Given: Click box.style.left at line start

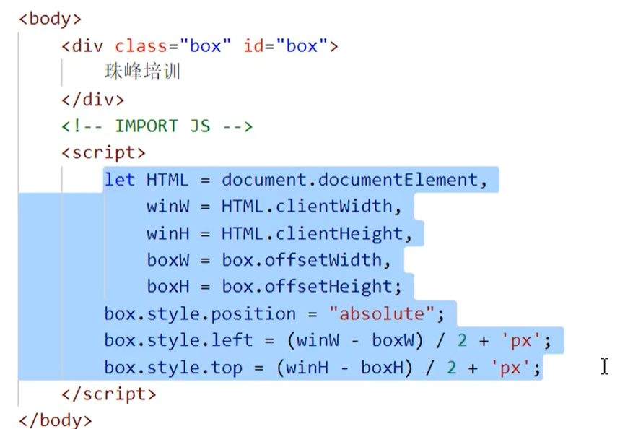Looking at the screenshot, I should click(178, 340).
